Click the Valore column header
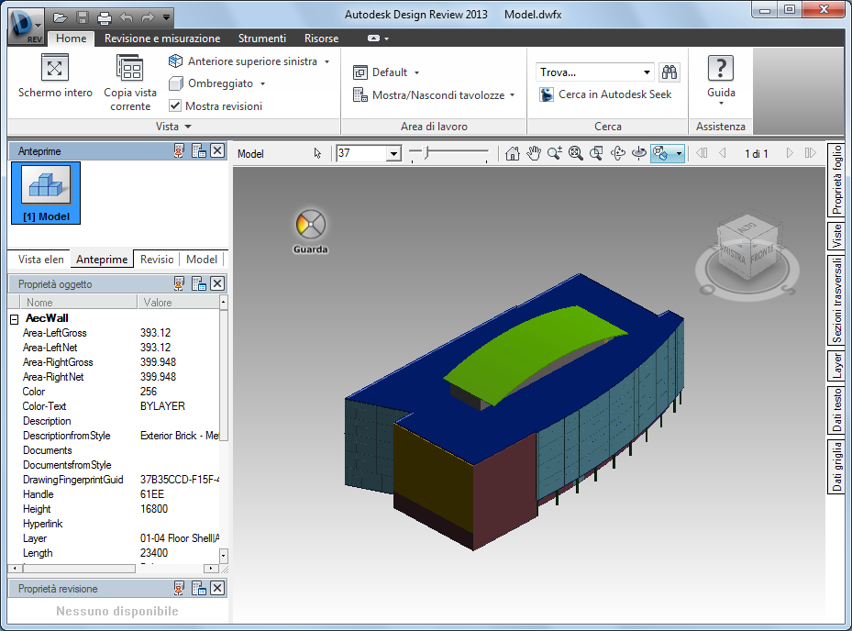The height and width of the screenshot is (631, 852). [x=178, y=302]
